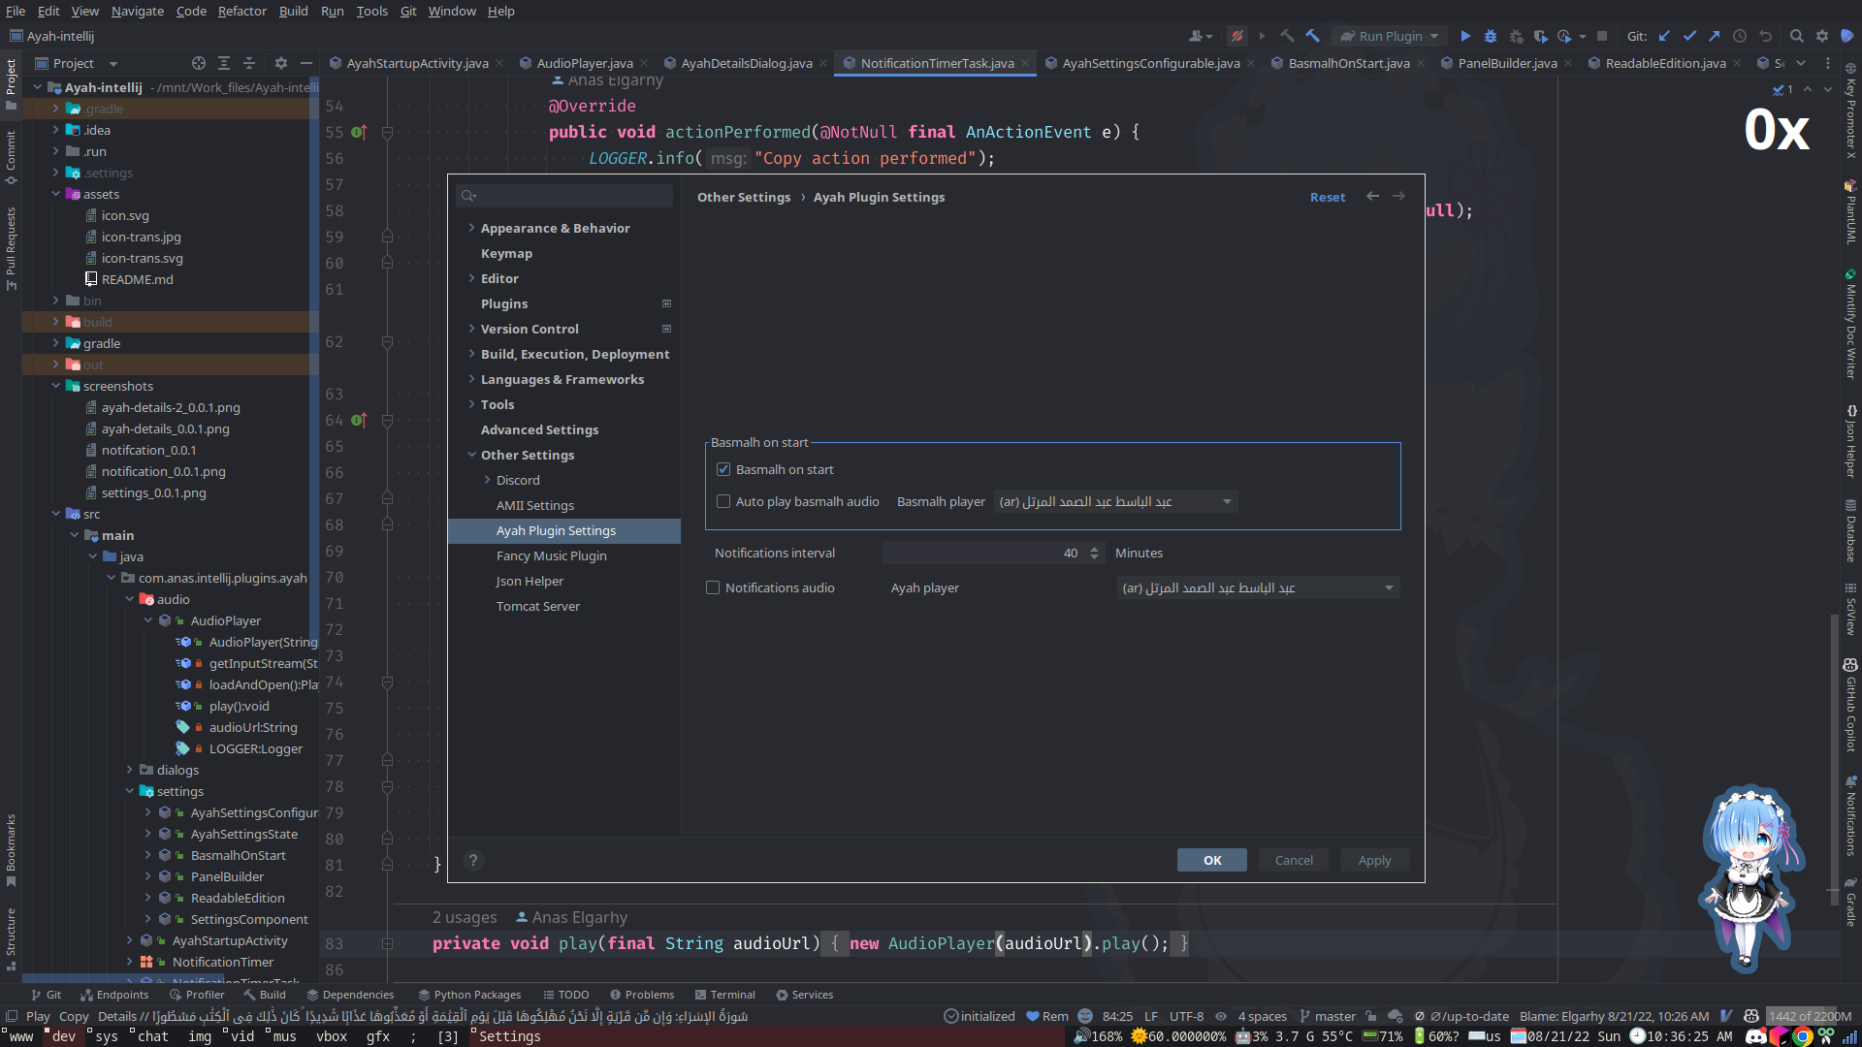This screenshot has width=1862, height=1047.
Task: Enable Auto play basmalh audio checkbox
Action: [x=723, y=501]
